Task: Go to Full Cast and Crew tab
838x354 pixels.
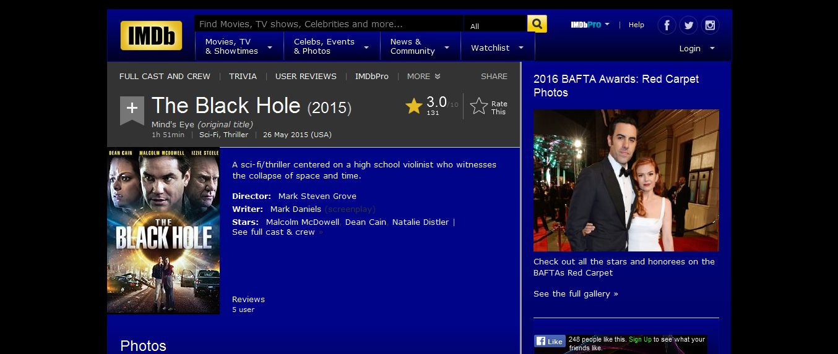Action: click(x=165, y=77)
